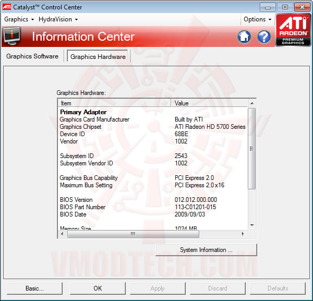Click the ATI Radeon Premium Graphics logo
The height and width of the screenshot is (301, 313).
tap(293, 30)
